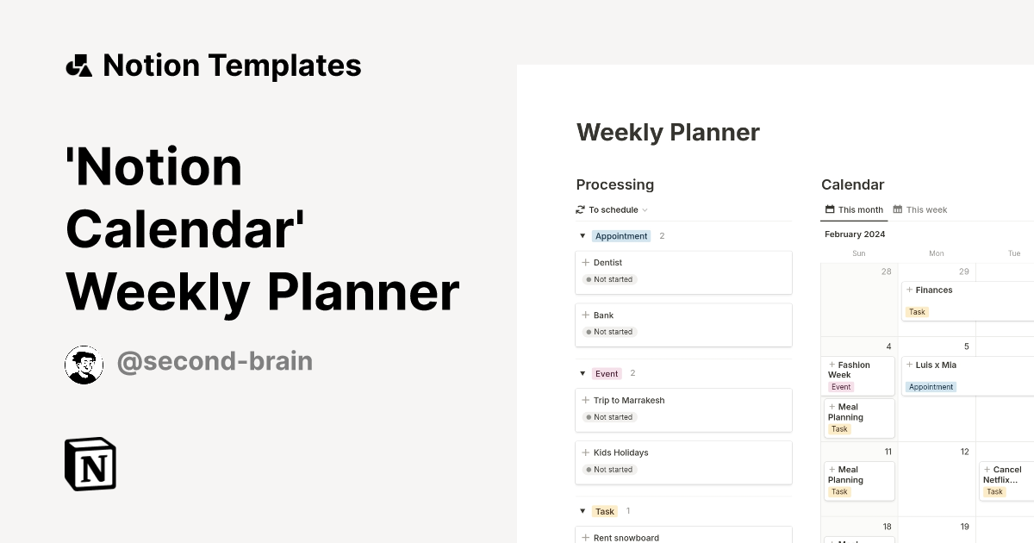
Task: Click the plus icon beside Trip to Marrakesh
Action: click(x=586, y=400)
